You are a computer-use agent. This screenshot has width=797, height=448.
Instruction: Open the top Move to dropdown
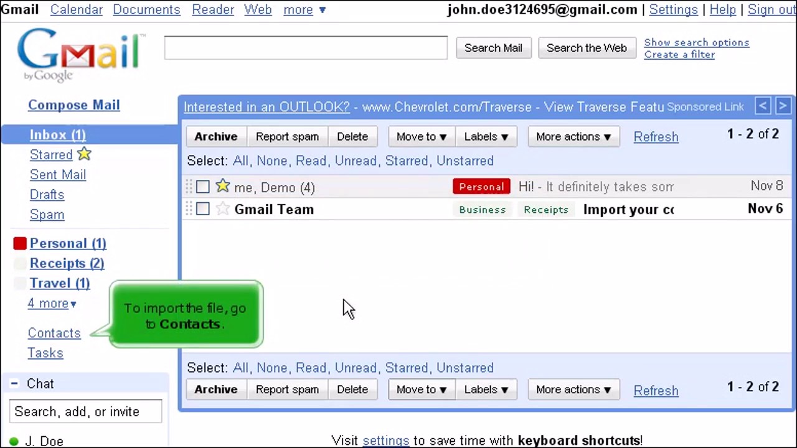pyautogui.click(x=422, y=136)
